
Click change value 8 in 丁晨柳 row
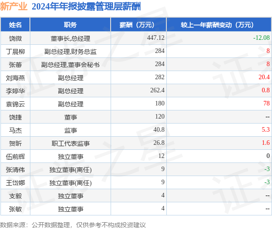point(268,51)
